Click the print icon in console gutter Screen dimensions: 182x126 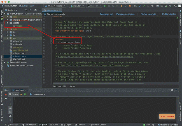pos(10,116)
